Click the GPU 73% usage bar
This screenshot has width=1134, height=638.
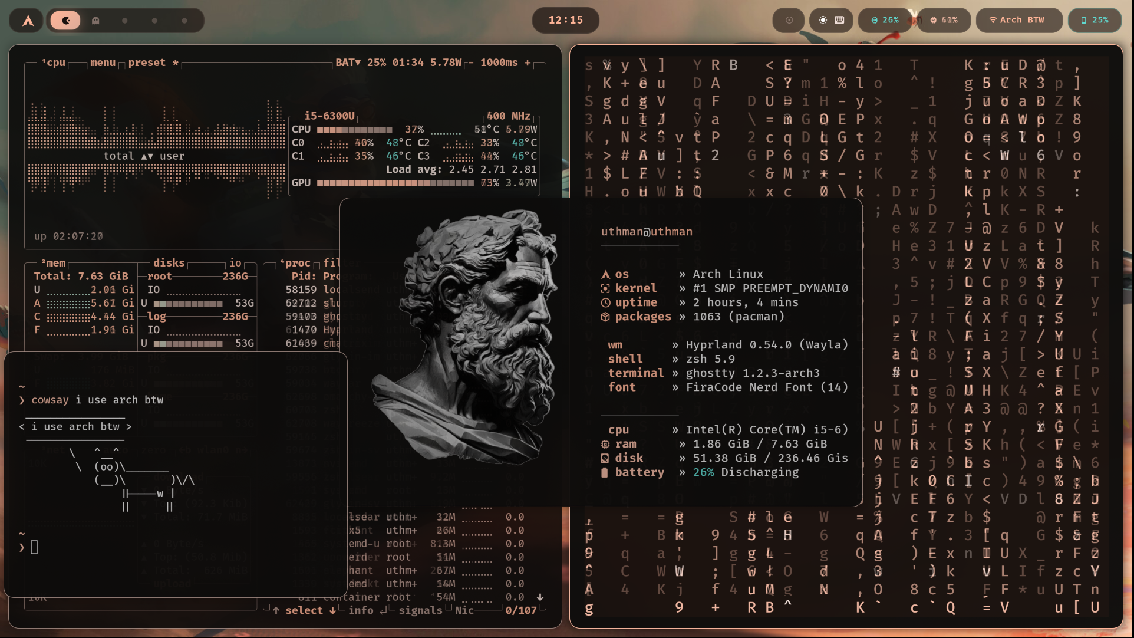[395, 183]
